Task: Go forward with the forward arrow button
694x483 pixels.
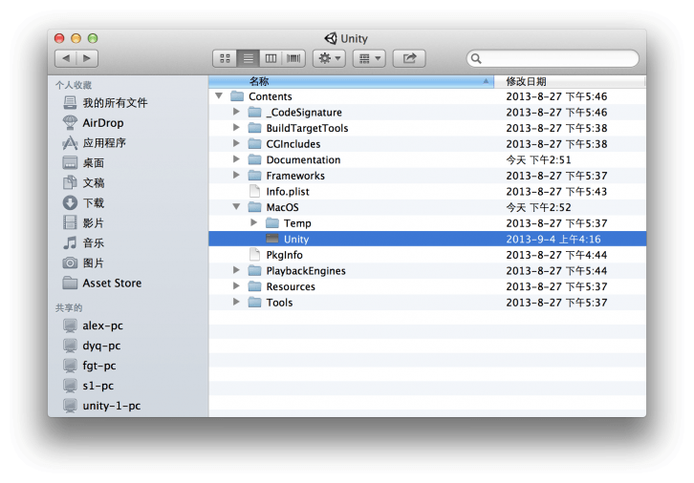Action: pos(88,58)
